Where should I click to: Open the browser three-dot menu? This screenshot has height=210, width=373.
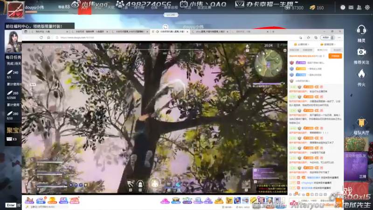pos(339,38)
